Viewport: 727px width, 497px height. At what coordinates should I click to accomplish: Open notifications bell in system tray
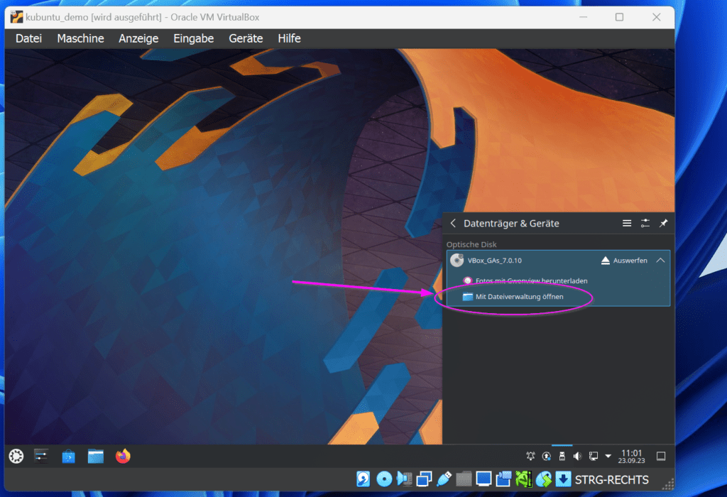click(x=530, y=457)
